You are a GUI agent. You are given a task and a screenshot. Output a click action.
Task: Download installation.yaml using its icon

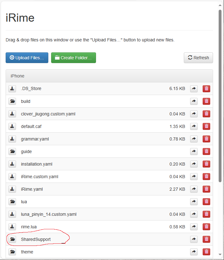(x=12, y=164)
